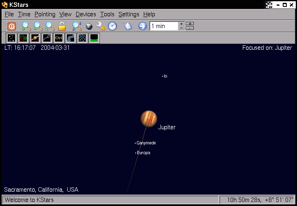Open the Pointing menu
Image resolution: width=297 pixels, height=206 pixels.
coord(45,14)
